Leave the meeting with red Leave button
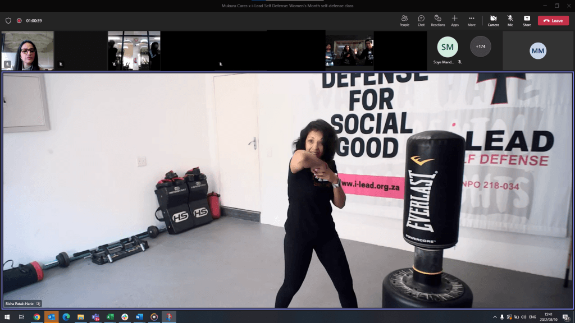Viewport: 575px width, 323px height. tap(553, 21)
